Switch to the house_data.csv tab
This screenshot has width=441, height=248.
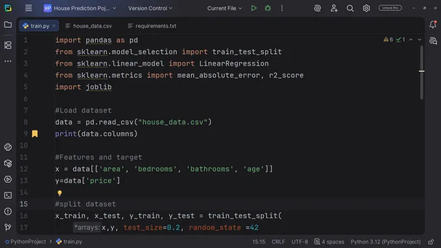(x=89, y=26)
